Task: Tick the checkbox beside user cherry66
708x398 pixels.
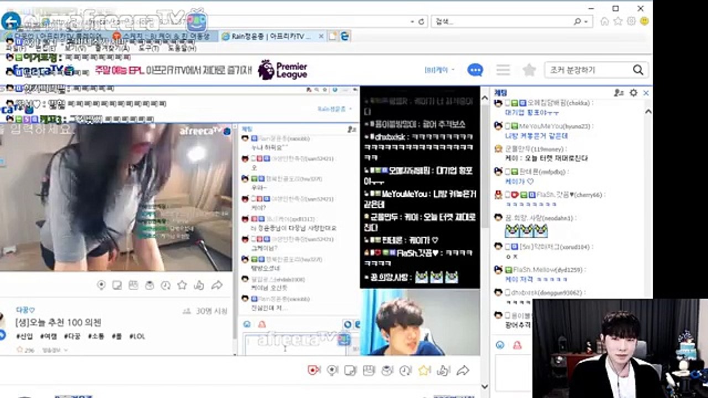Action: [507, 195]
